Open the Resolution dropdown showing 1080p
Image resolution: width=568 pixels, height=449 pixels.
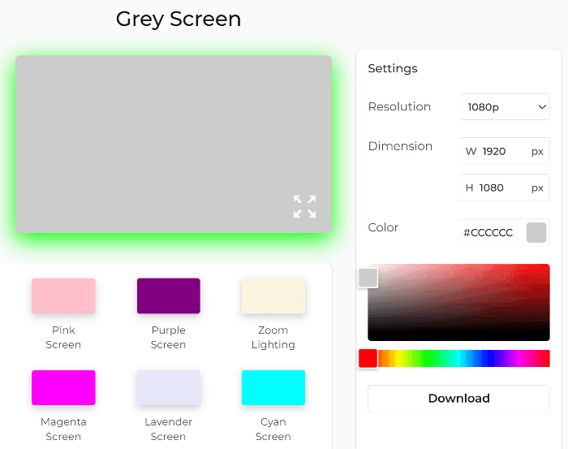(504, 107)
